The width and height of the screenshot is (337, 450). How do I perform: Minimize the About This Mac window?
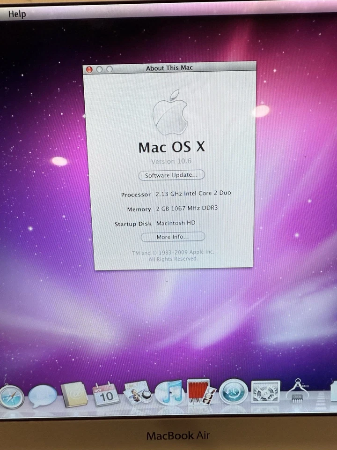click(x=99, y=69)
